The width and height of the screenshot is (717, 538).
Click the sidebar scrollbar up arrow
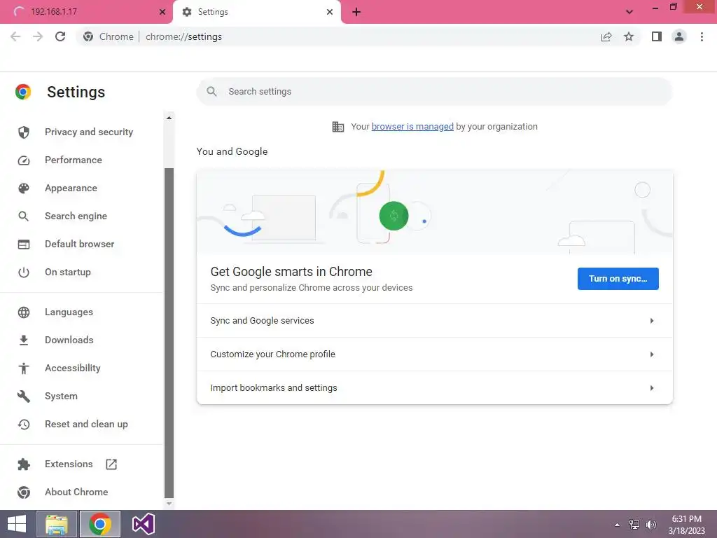[x=169, y=118]
